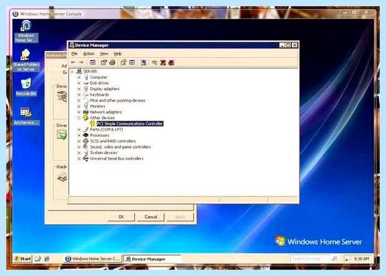Click the last red toolbar icon to disable the device
The image size is (386, 276).
tap(171, 62)
